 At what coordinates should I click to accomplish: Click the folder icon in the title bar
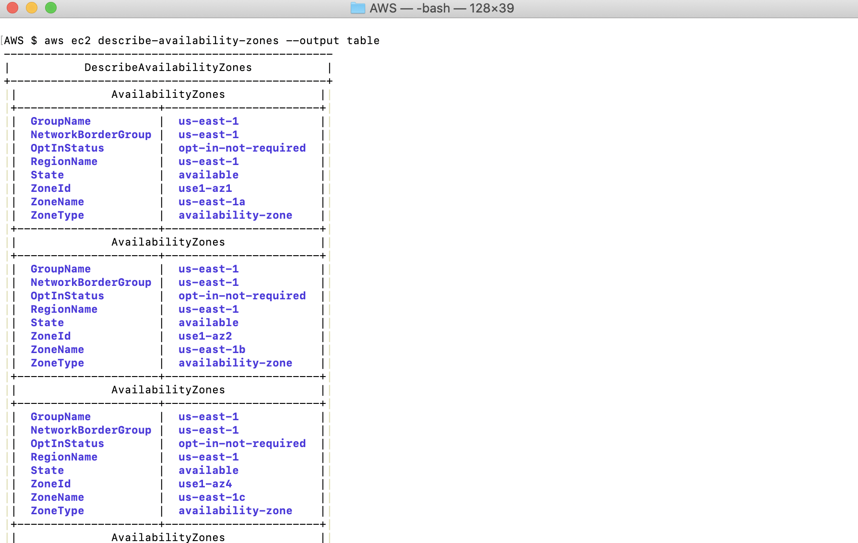tap(357, 8)
